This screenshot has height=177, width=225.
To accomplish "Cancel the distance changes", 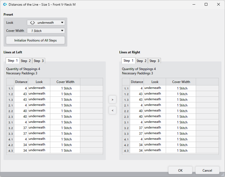I will tap(207, 170).
